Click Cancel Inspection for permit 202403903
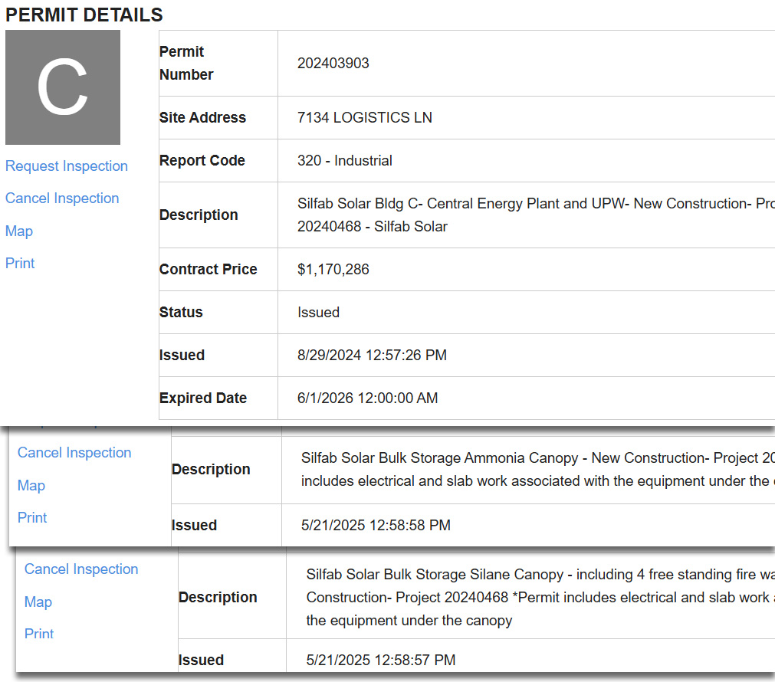The image size is (775, 682). [x=62, y=198]
